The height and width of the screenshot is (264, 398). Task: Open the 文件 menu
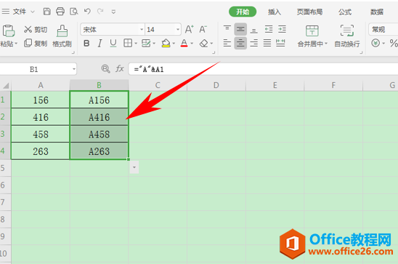coord(20,12)
